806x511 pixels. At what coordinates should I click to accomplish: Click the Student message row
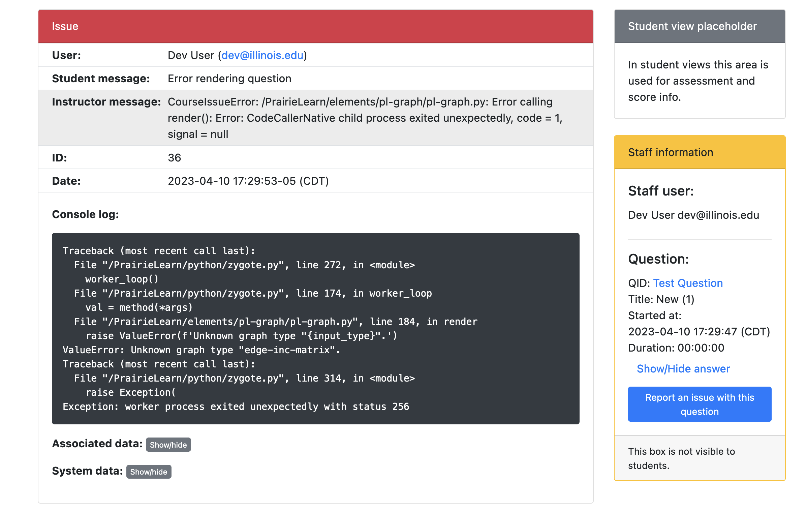click(229, 78)
